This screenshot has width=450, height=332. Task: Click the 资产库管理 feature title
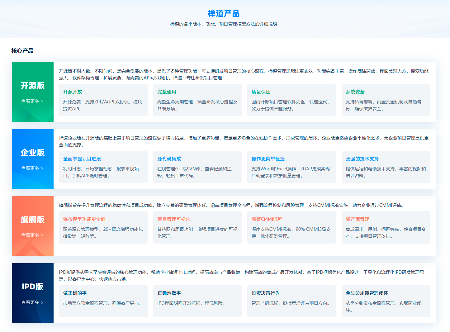358,219
